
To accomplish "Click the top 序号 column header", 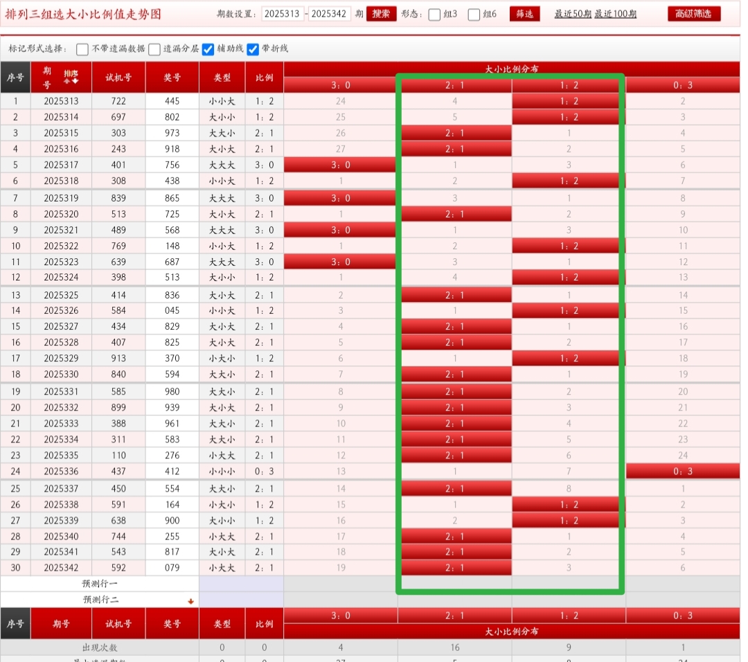I will coord(15,78).
